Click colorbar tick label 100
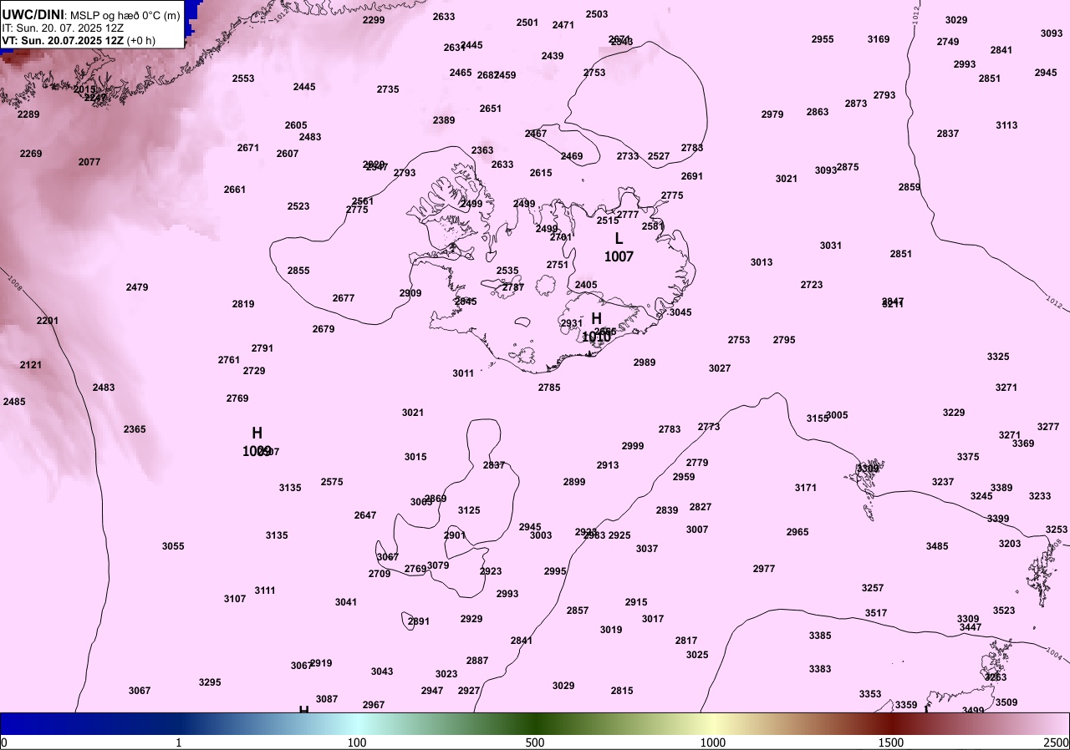 click(357, 742)
